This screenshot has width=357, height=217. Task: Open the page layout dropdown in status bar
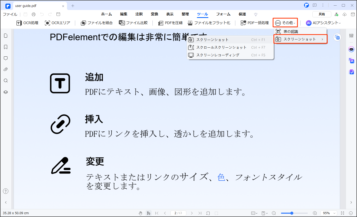click(265, 213)
